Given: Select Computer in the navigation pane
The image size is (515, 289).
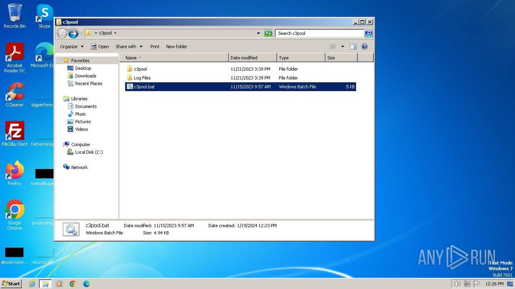Looking at the screenshot, I should pos(80,144).
